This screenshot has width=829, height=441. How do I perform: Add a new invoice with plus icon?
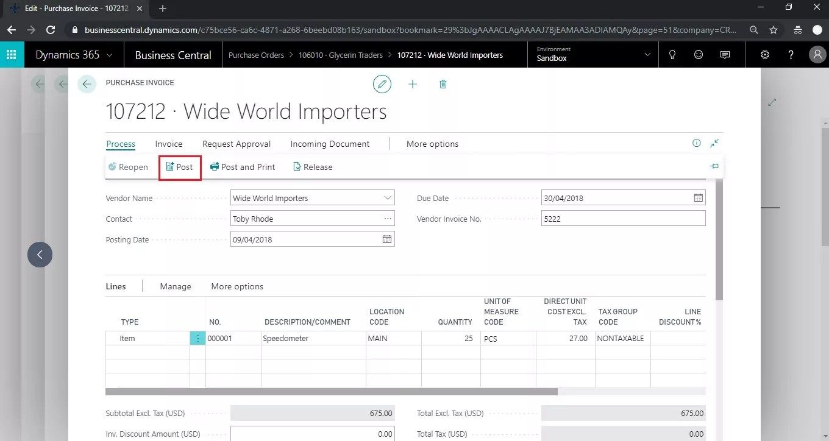[x=413, y=84]
